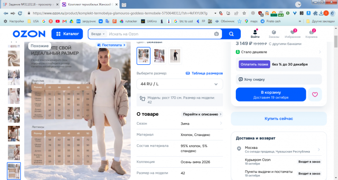
Task: Select the black color variant thumbnail
Action: coord(175,56)
